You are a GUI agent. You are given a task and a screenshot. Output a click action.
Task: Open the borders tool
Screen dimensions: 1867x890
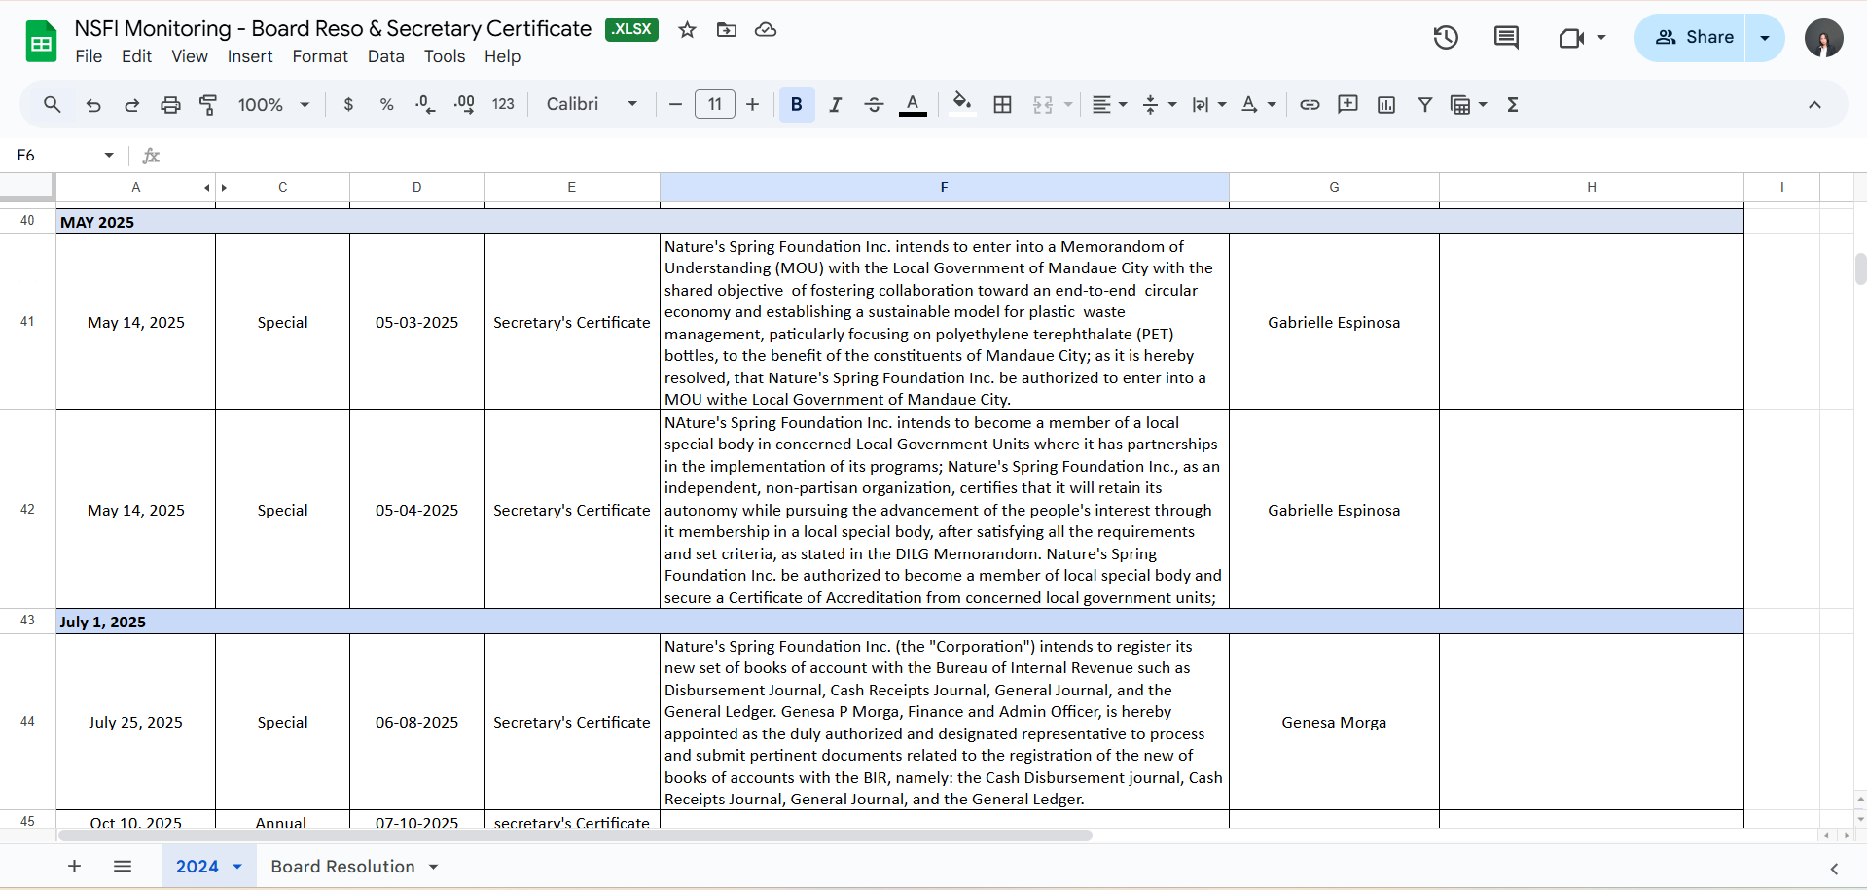coord(1002,105)
